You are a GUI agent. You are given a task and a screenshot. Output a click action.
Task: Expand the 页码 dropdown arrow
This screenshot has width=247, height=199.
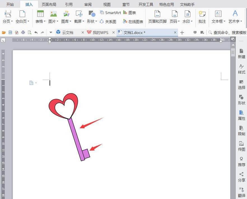click(x=179, y=21)
